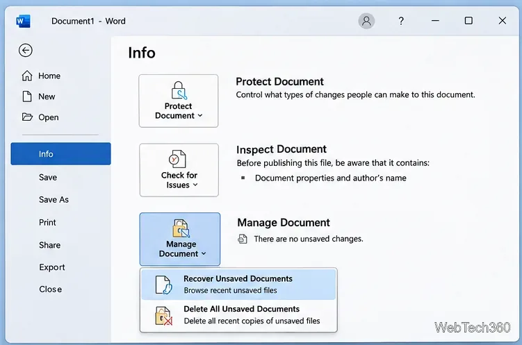522x345 pixels.
Task: Collapse the Manage Document dropdown chevron
Action: [x=204, y=253]
